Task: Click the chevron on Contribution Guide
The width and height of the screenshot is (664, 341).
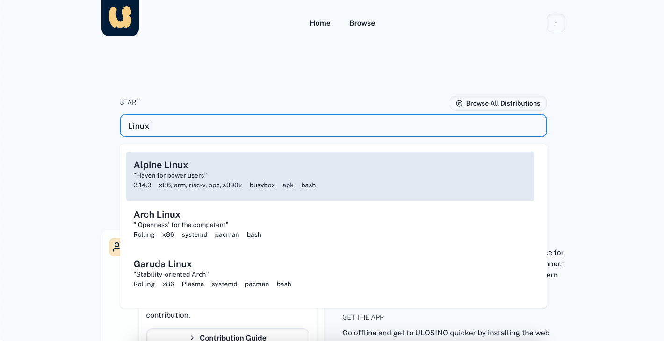Action: (x=192, y=338)
